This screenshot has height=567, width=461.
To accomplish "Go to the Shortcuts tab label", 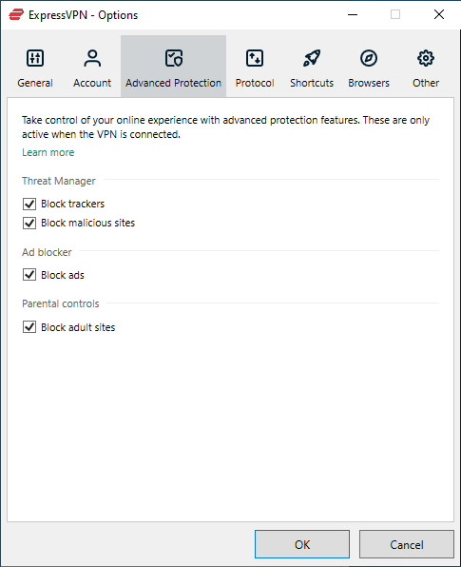I will point(312,83).
